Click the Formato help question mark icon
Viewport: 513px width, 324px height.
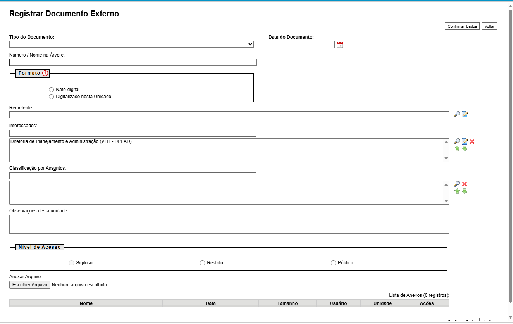click(45, 73)
